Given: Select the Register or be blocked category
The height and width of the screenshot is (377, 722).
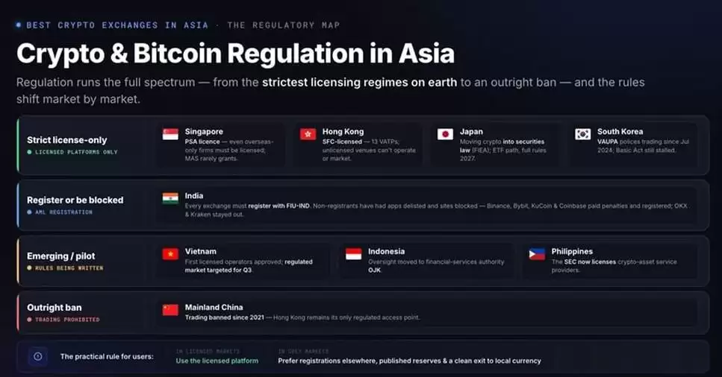Looking at the screenshot, I should coord(75,200).
